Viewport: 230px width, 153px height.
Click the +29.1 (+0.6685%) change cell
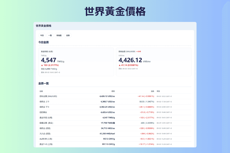(x=146, y=107)
